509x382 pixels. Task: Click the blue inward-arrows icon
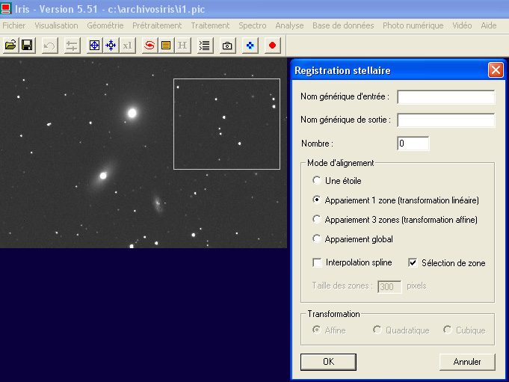click(x=111, y=46)
